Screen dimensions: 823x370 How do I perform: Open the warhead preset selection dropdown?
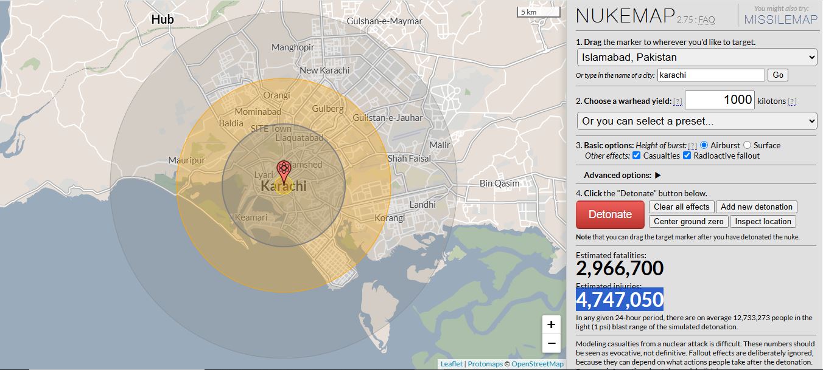[x=696, y=121]
